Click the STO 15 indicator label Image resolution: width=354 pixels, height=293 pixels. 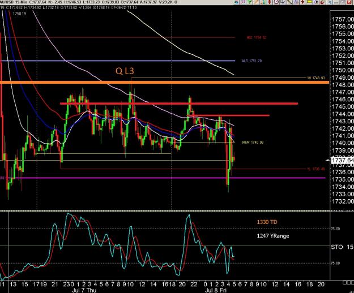click(x=342, y=247)
